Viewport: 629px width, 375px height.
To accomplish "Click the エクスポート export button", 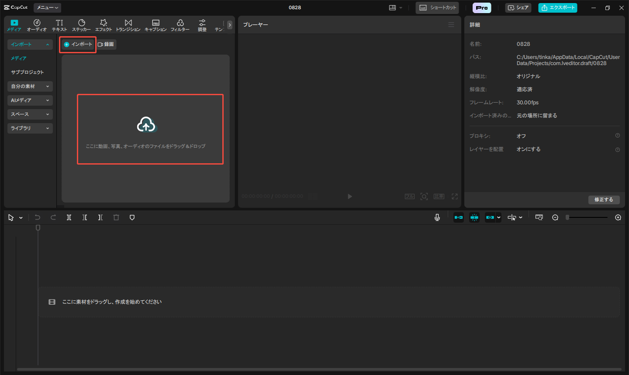I will [x=558, y=8].
